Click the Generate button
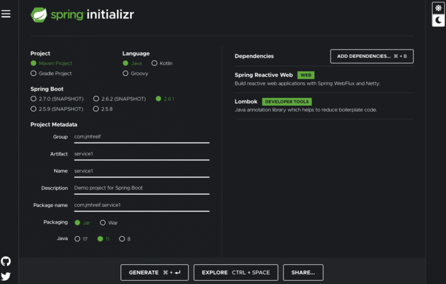Image resolution: width=446 pixels, height=284 pixels. click(154, 273)
